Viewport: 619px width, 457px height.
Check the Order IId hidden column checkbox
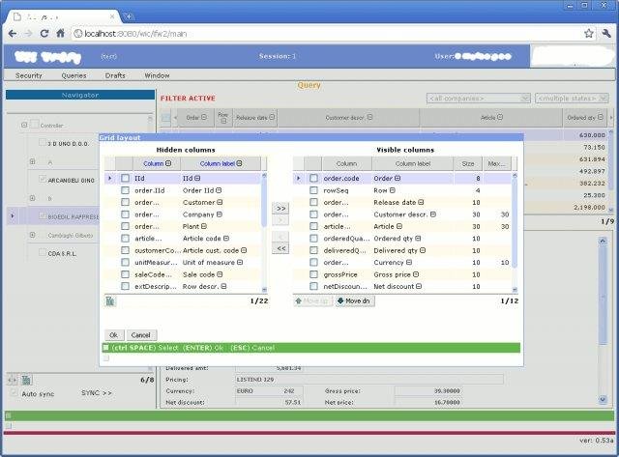[125, 190]
